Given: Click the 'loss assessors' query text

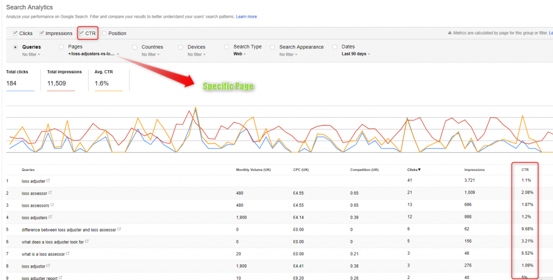Looking at the screenshot, I should click(x=35, y=206).
